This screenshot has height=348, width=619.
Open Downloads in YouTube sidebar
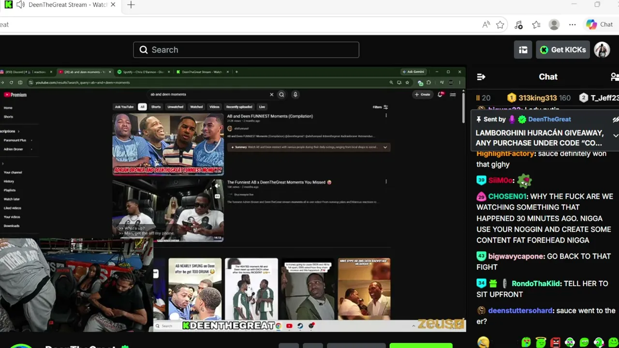pos(12,226)
